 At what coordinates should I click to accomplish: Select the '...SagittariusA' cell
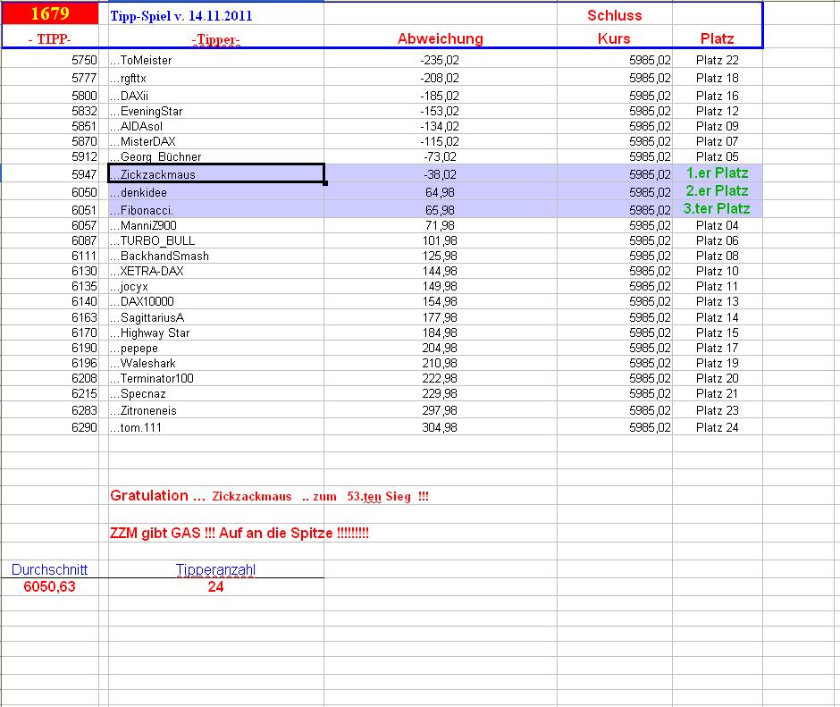coord(216,317)
